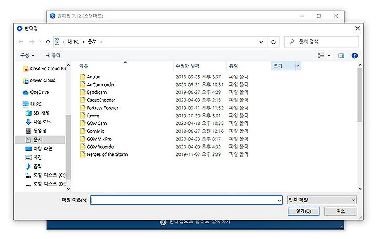The image size is (378, 239).
Task: Open 바탕 화면 in sidebar
Action: (39, 149)
